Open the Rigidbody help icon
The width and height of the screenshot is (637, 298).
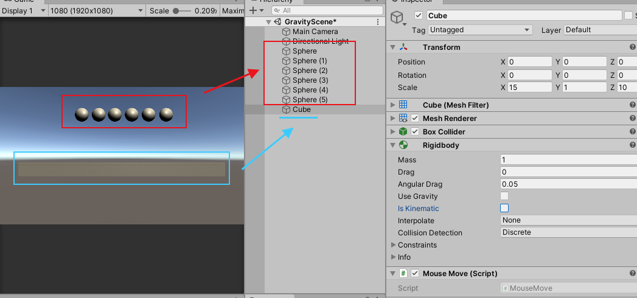click(633, 145)
